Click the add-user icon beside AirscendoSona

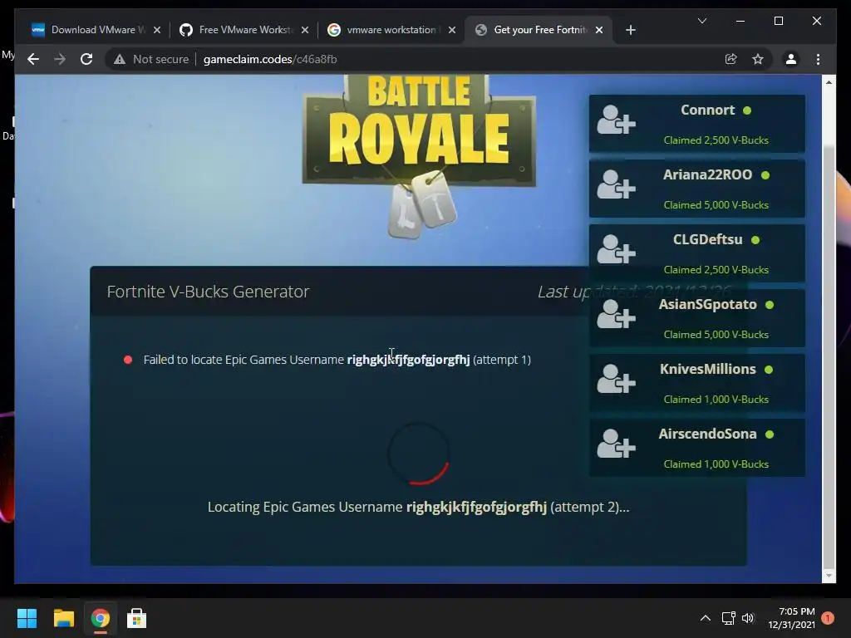coord(616,444)
